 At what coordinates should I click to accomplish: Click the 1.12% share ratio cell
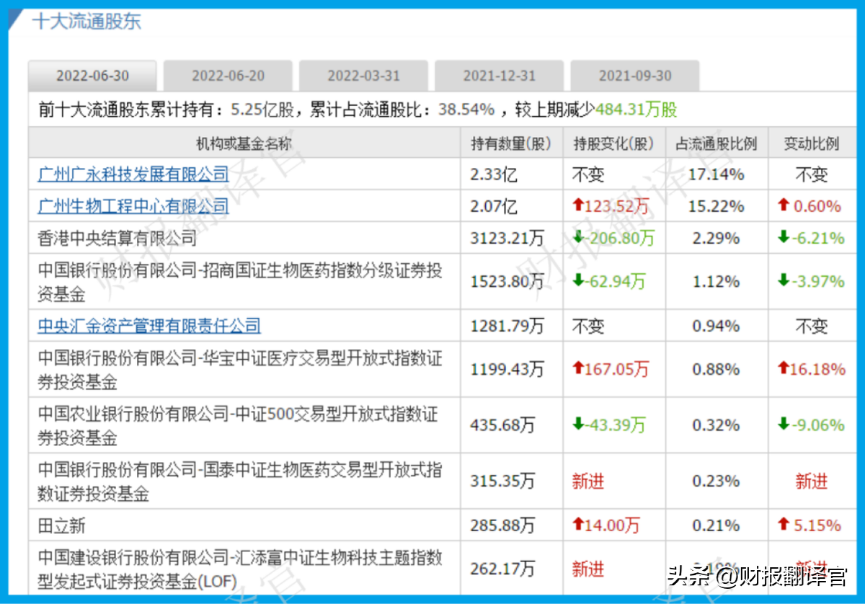click(717, 282)
